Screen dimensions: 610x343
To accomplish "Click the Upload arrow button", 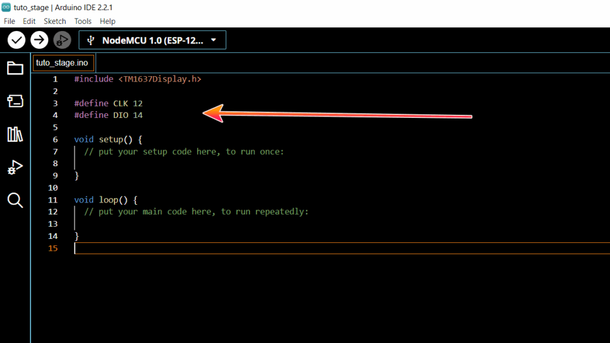I will click(39, 40).
